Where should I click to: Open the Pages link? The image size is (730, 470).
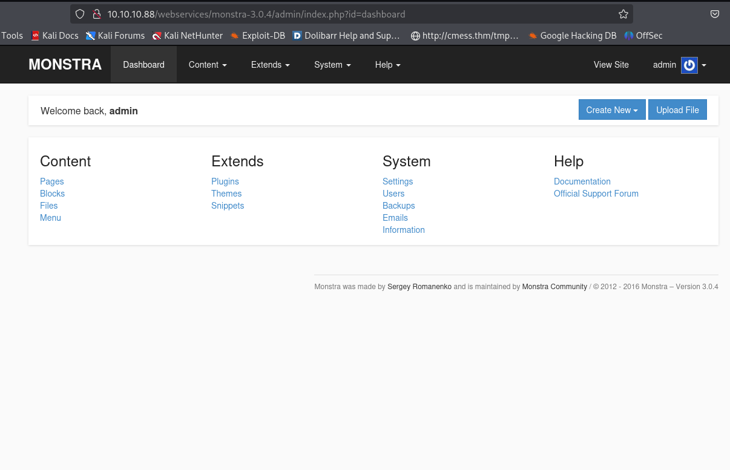click(x=52, y=181)
